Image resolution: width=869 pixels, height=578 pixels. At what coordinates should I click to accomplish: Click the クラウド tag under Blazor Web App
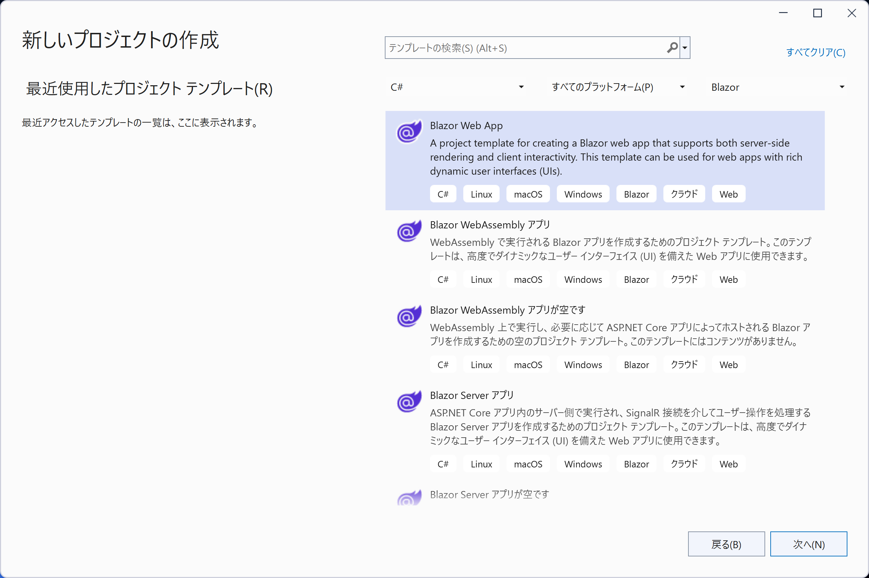coord(684,194)
